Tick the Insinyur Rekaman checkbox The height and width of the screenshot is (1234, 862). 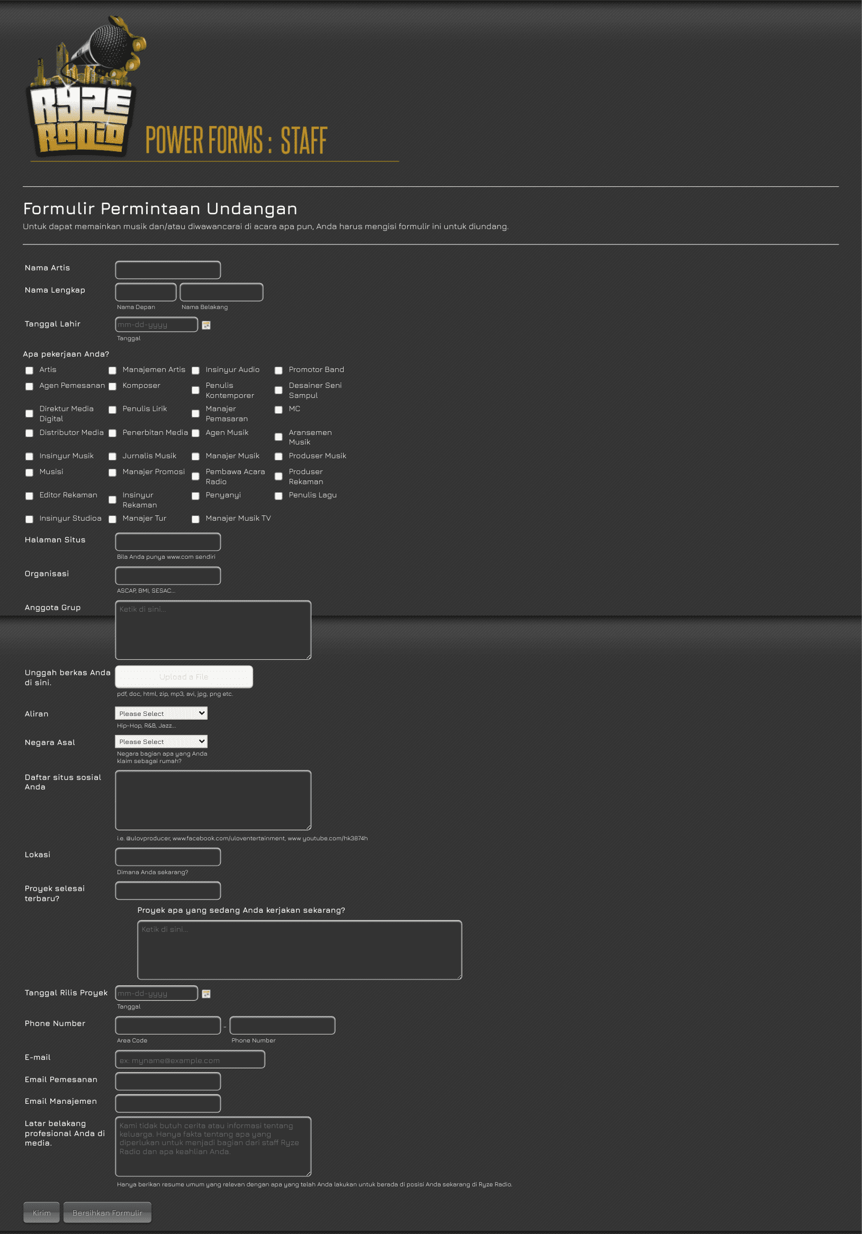112,500
